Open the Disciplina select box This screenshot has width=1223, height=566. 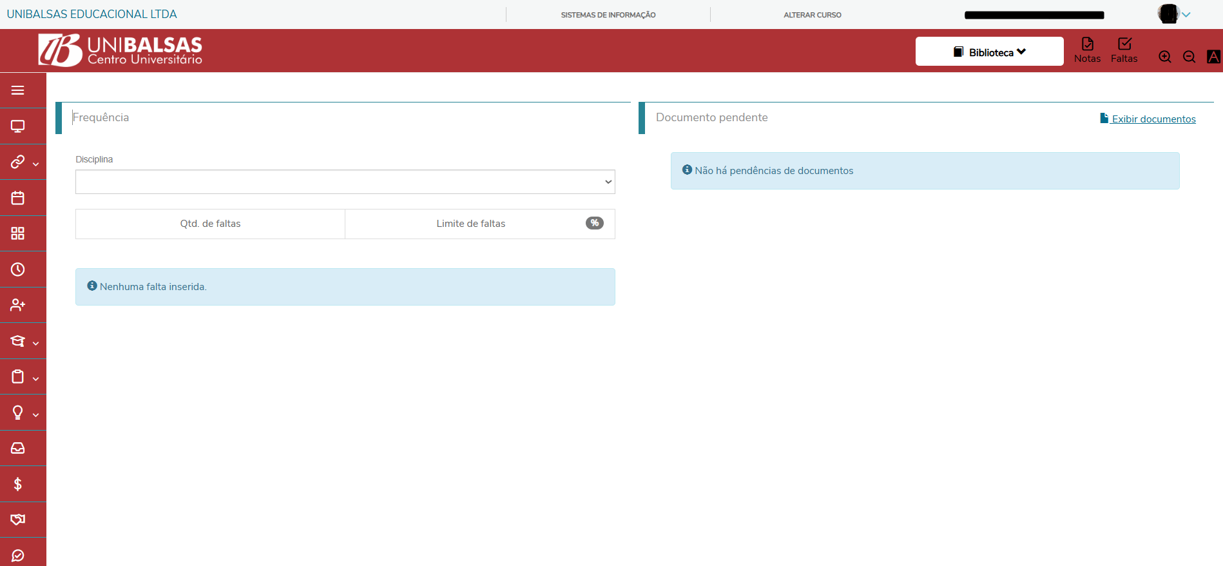345,182
